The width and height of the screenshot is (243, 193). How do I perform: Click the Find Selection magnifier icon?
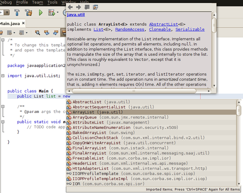pyautogui.click(x=37, y=33)
